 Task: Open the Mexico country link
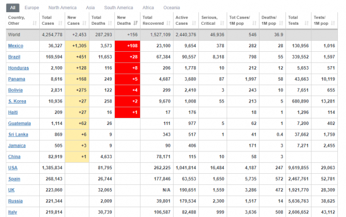(16, 46)
